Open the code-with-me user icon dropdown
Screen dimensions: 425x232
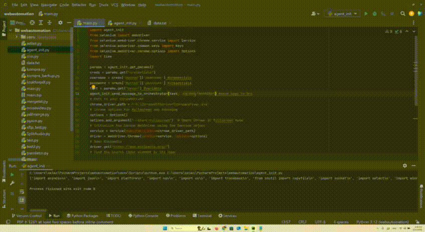click(x=315, y=13)
